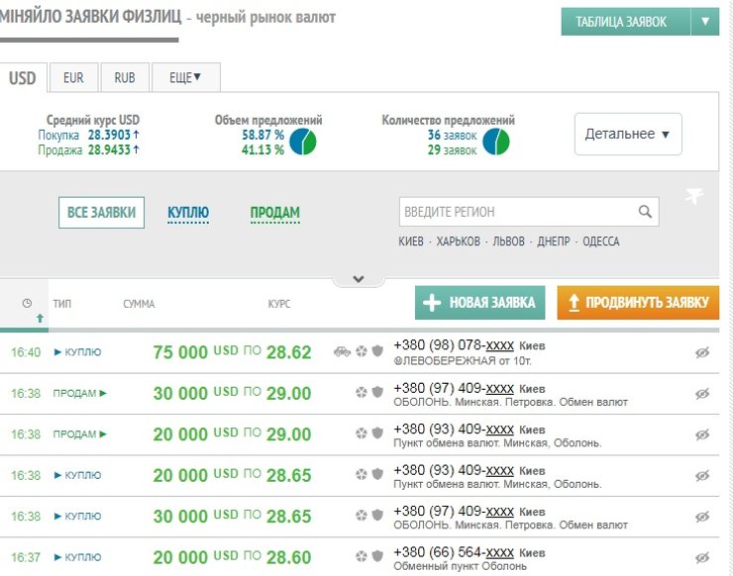Click the number of offers pie chart
733x576 pixels.
click(496, 143)
